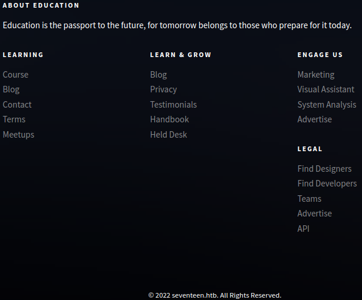
Task: Open the System Analysis link
Action: tap(327, 105)
